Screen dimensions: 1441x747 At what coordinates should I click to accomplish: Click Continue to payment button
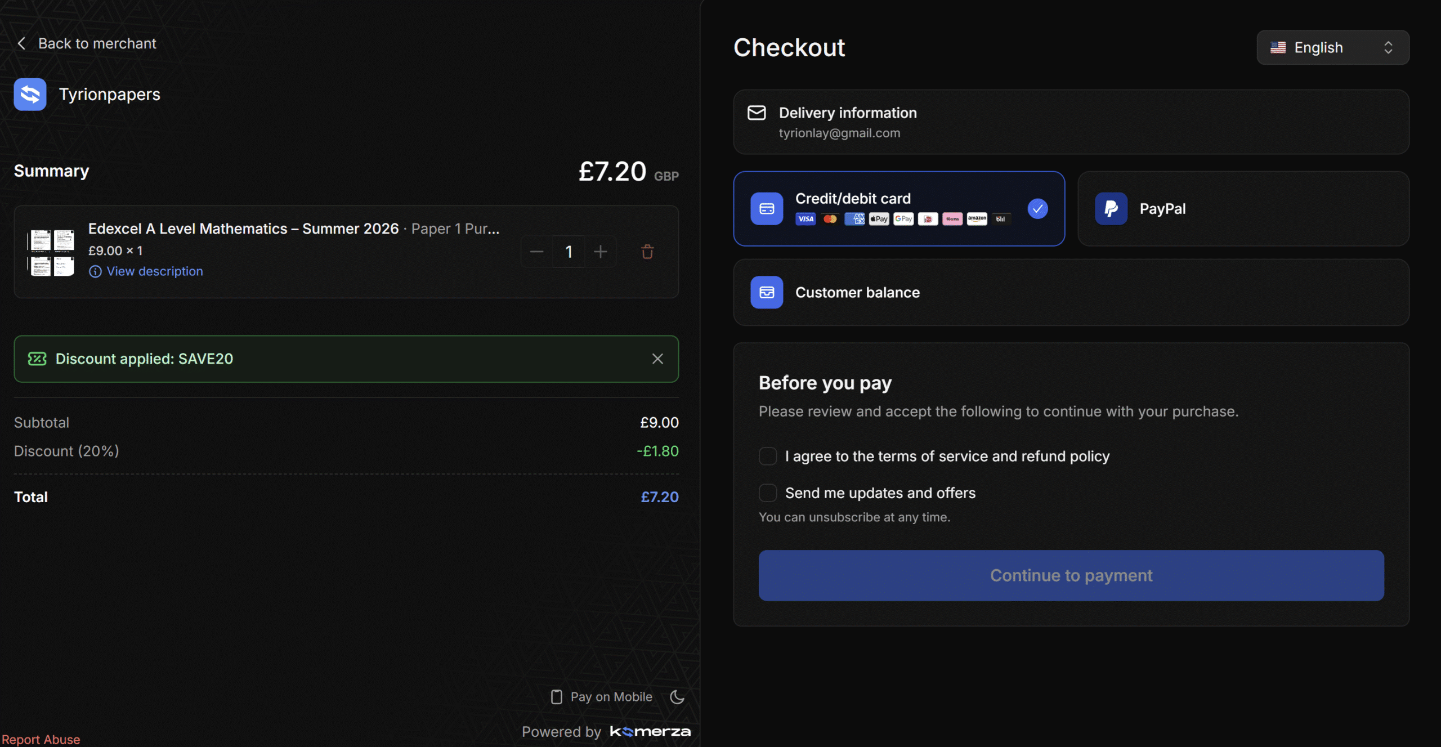pyautogui.click(x=1071, y=575)
